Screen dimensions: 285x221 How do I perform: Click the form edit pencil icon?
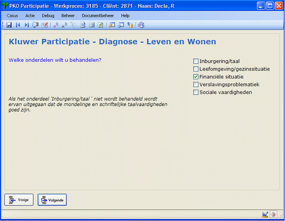tap(45, 25)
